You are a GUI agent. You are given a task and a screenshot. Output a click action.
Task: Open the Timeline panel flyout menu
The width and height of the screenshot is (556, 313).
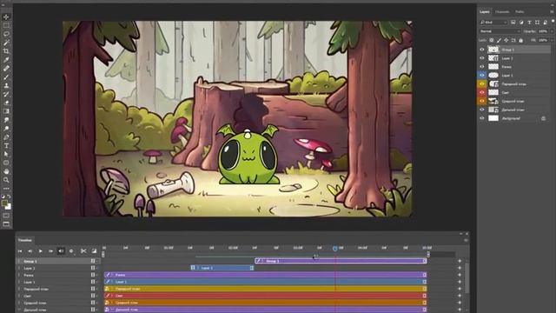466,240
